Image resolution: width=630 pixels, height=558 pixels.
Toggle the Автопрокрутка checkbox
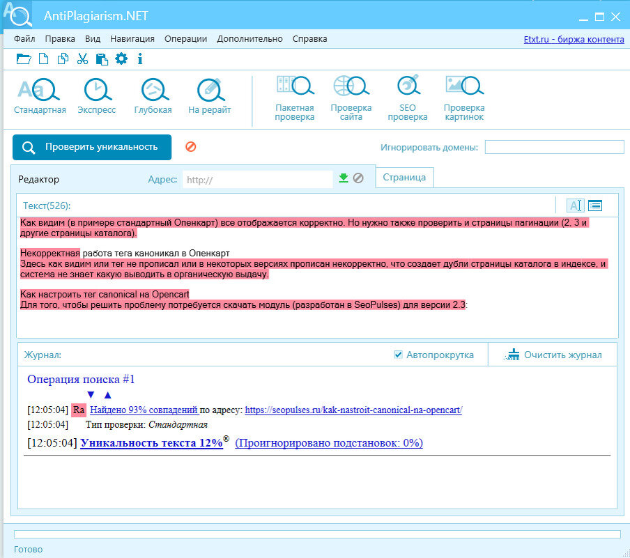click(398, 355)
